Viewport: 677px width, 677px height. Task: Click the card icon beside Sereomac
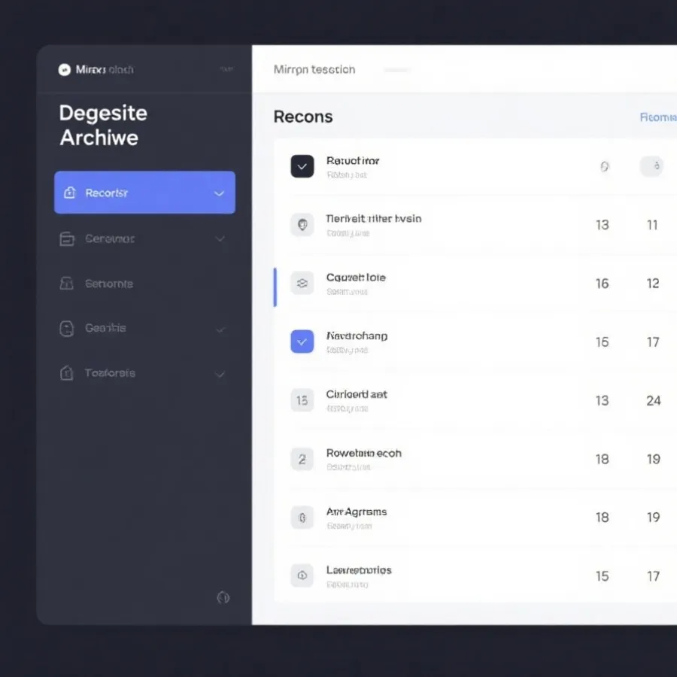click(x=67, y=239)
